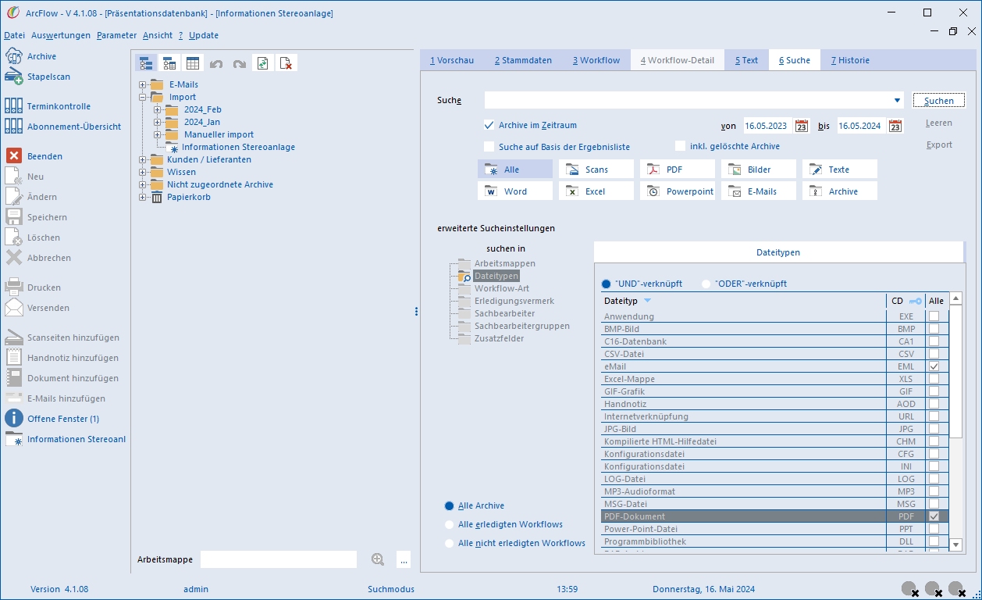
Task: Expand the Kunden / Lieferanten node
Action: pos(142,159)
